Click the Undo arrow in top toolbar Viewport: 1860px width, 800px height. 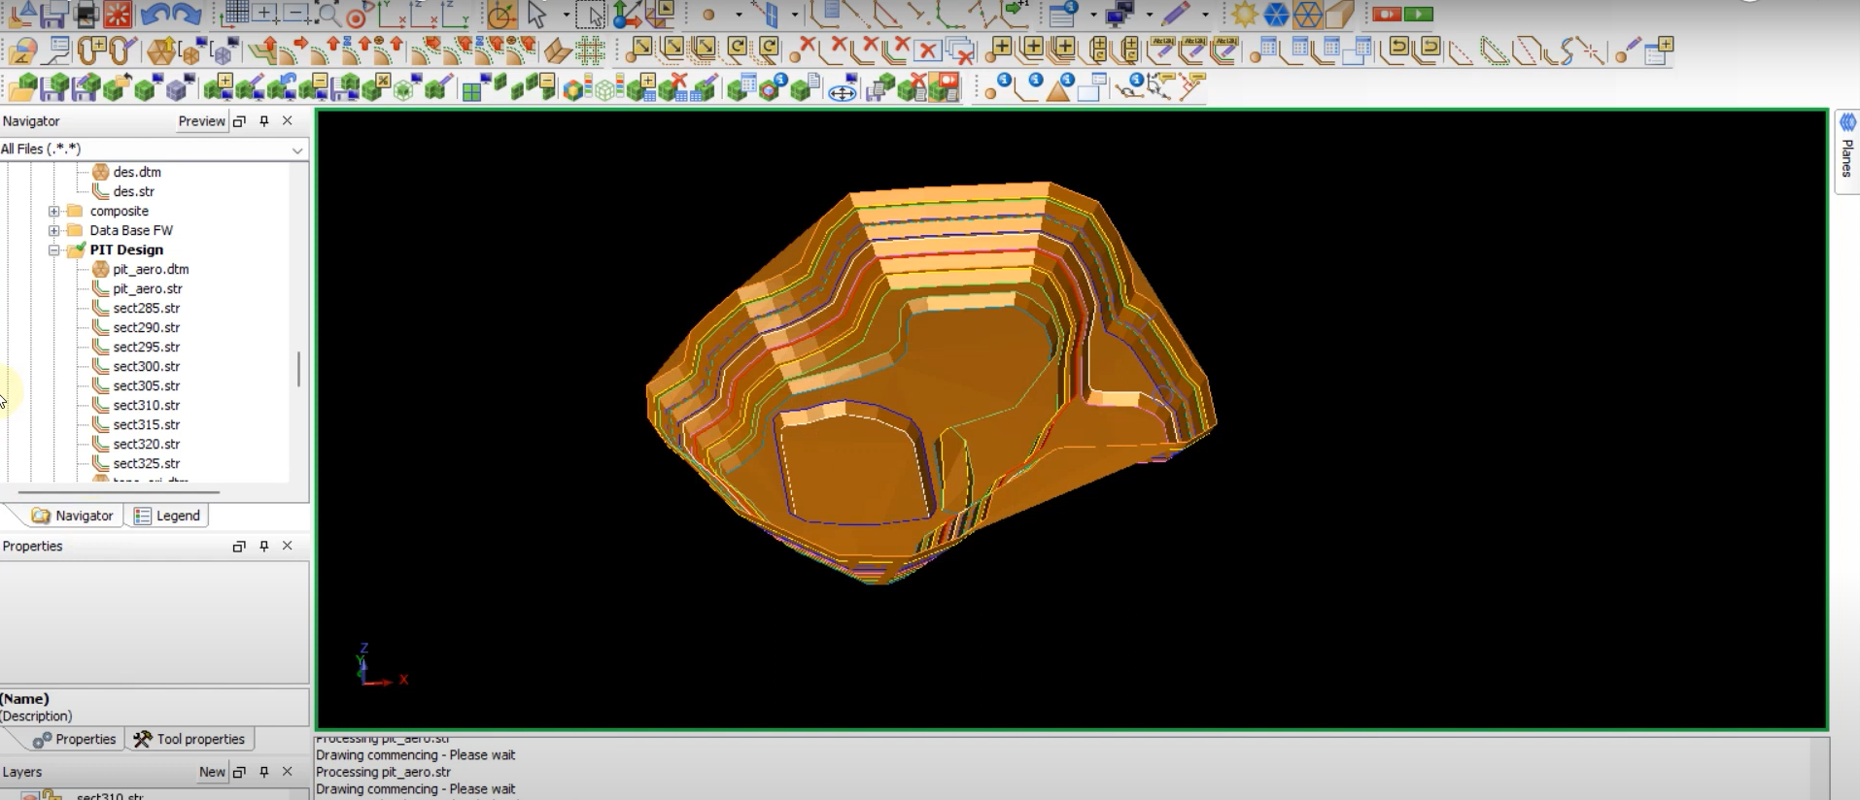pos(154,15)
